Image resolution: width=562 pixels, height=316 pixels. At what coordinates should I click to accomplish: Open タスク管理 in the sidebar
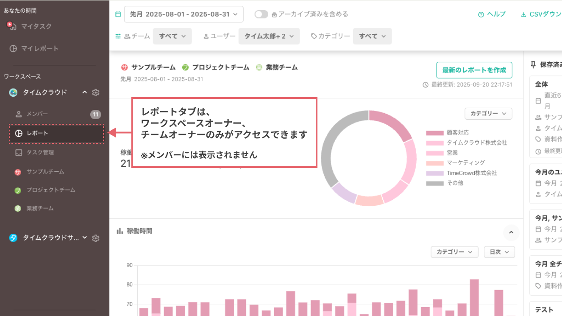coord(40,152)
